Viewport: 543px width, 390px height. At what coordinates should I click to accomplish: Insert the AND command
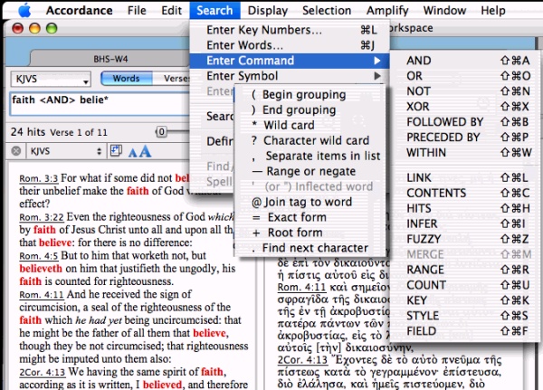[x=465, y=61]
